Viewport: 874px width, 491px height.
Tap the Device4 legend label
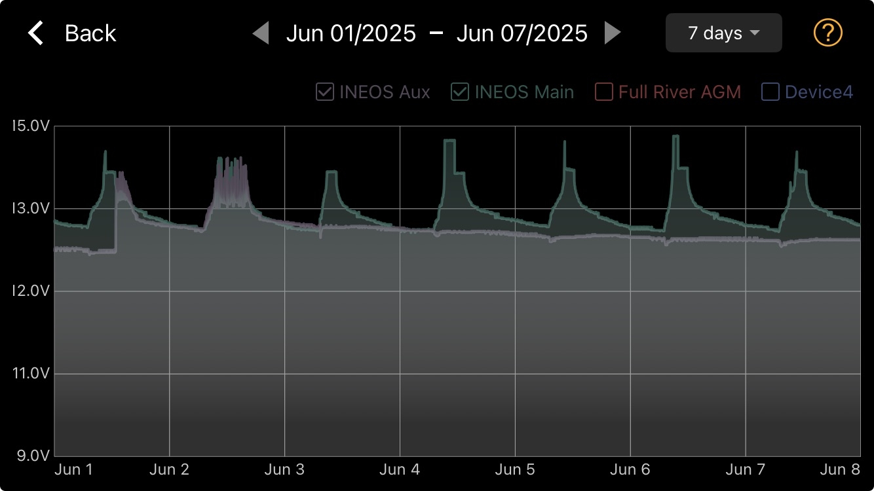(819, 92)
